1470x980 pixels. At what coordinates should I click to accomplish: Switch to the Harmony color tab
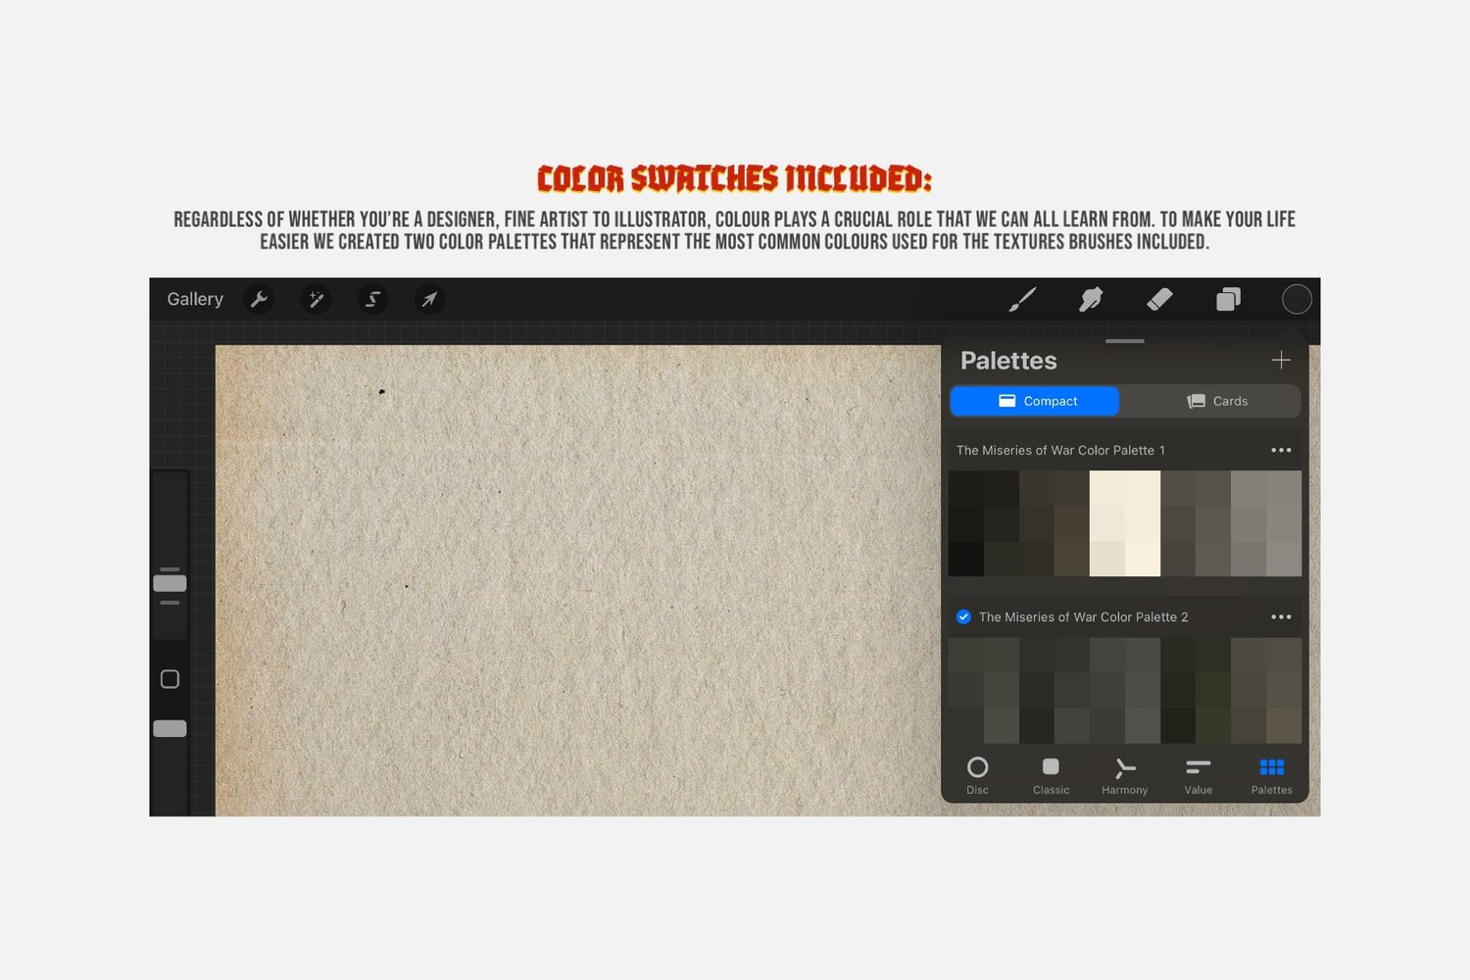tap(1124, 775)
